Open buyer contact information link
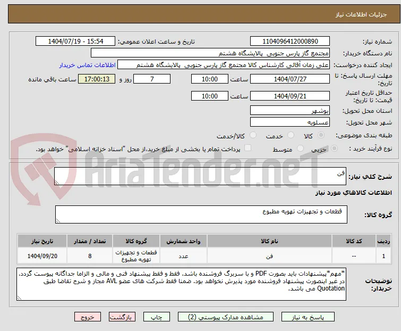Image resolution: width=401 pixels, height=331 pixels. 88,65
